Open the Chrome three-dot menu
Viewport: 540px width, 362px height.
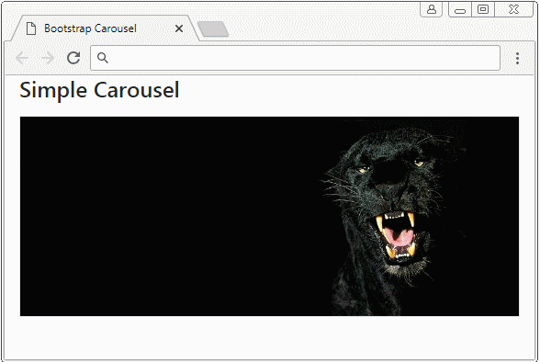517,58
